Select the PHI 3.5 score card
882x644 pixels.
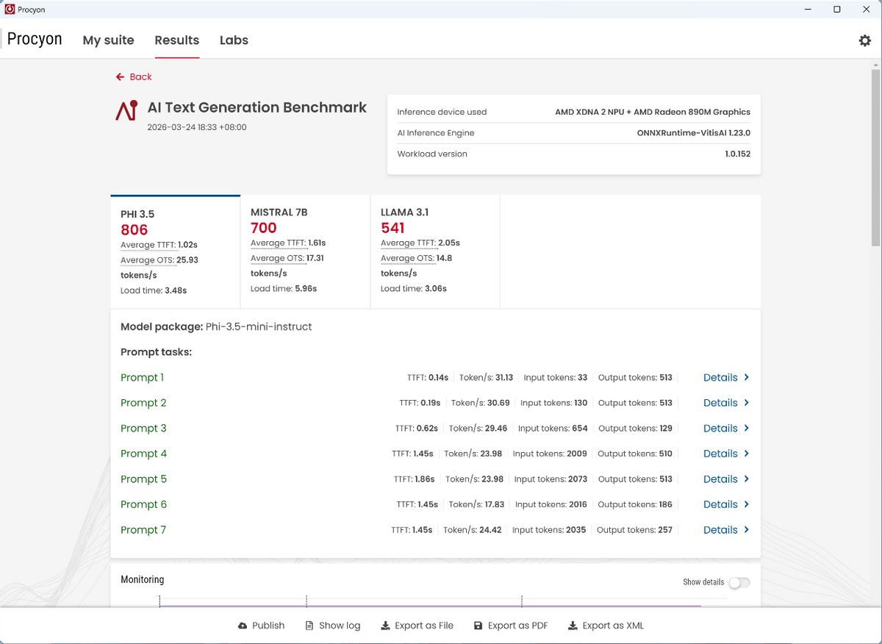tap(175, 251)
